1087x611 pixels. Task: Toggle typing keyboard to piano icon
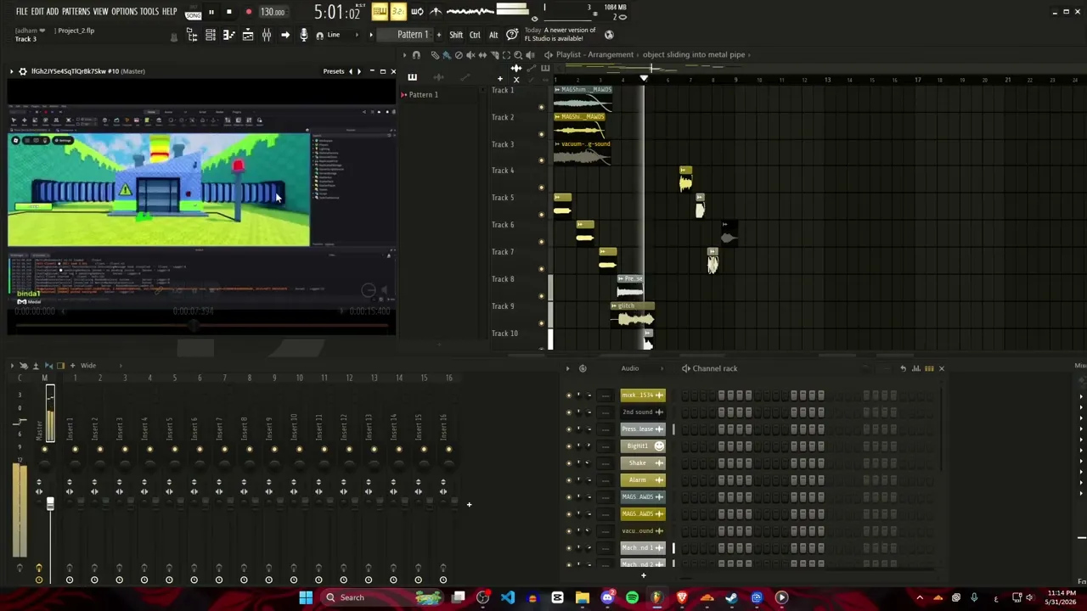(380, 12)
